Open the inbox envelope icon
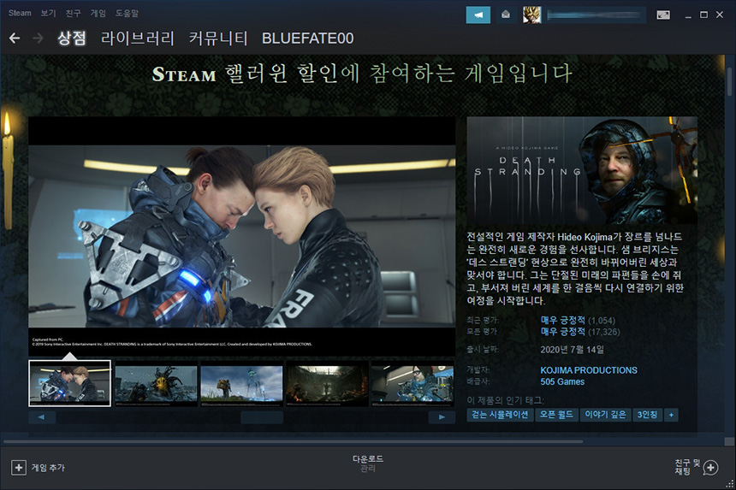 (506, 15)
